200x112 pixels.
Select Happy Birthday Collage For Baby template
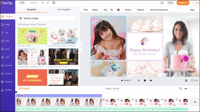63,36
